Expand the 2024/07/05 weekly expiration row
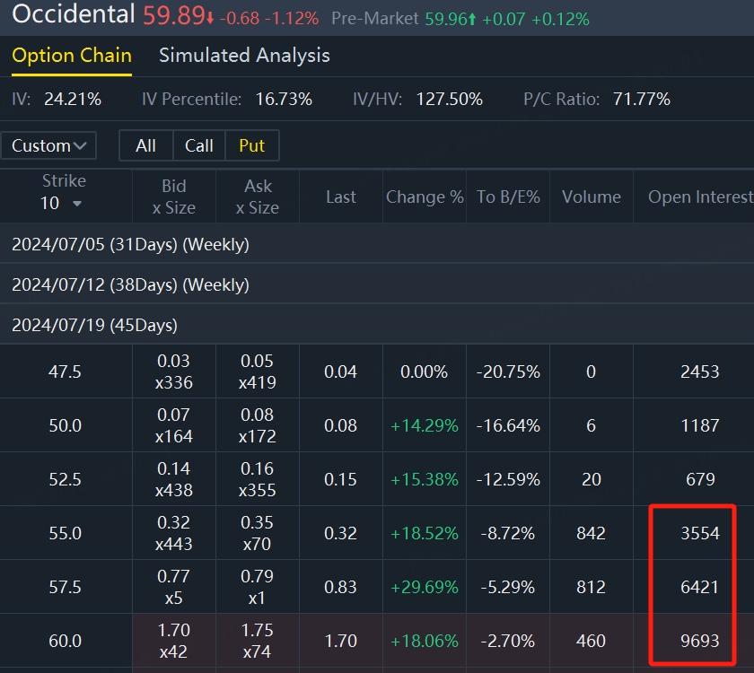This screenshot has height=673, width=754. click(x=130, y=244)
